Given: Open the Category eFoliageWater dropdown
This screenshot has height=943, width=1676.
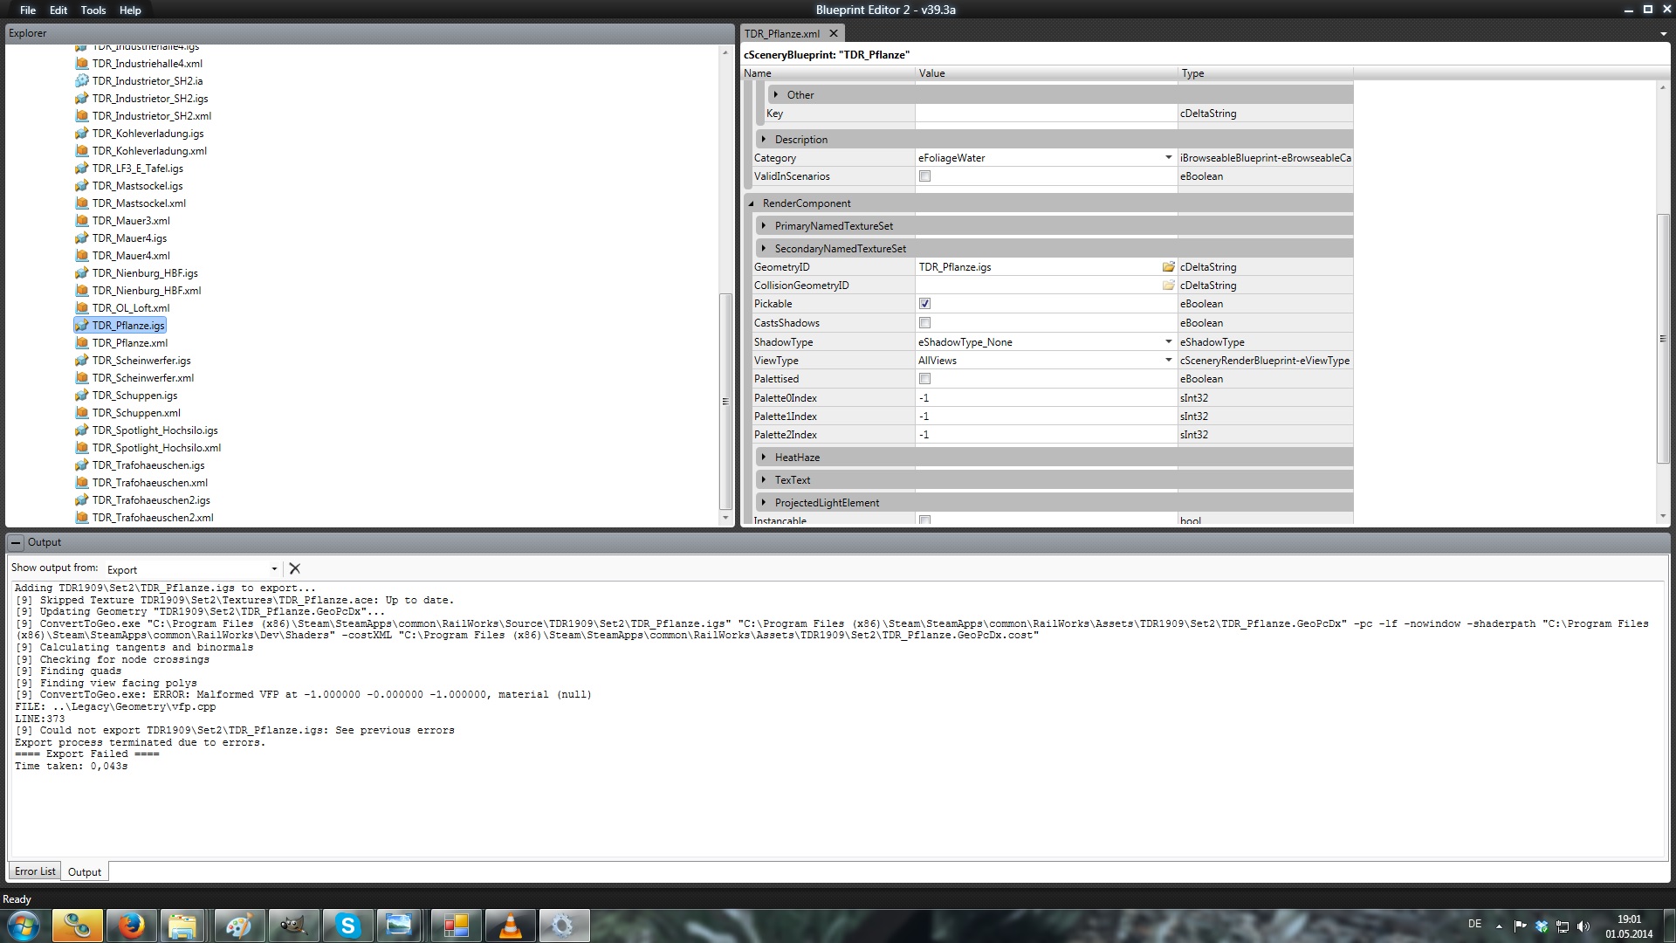Looking at the screenshot, I should (x=1168, y=158).
